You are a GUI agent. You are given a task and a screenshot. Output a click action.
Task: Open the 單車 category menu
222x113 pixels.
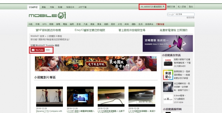[x=99, y=24]
